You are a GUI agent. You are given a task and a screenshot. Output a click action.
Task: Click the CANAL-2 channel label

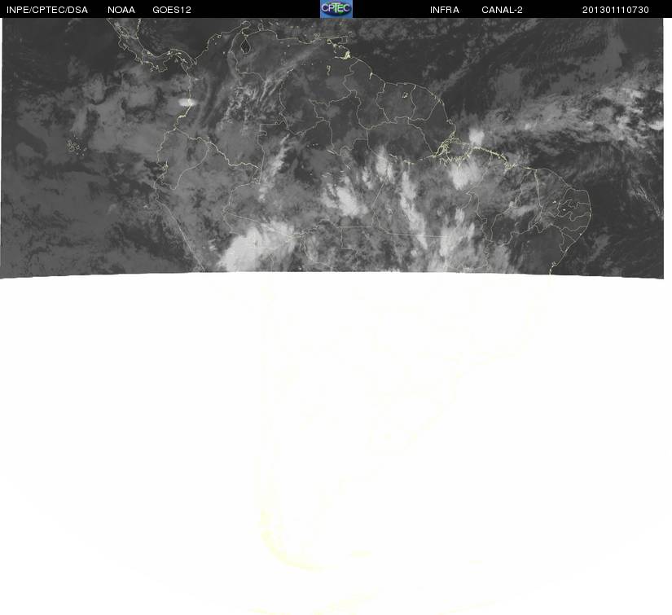click(502, 10)
